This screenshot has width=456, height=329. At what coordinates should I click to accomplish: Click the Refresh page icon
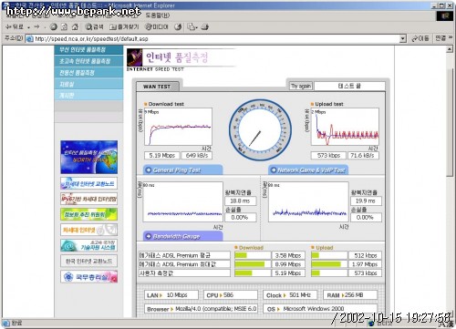pyautogui.click(x=64, y=27)
